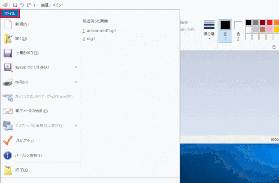Pick the white swatch below the black swatch

[248, 29]
